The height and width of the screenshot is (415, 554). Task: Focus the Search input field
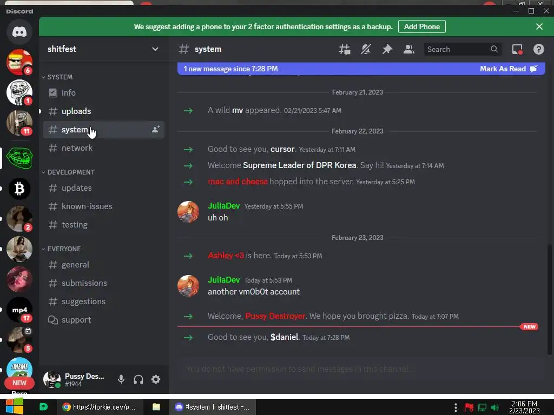(458, 49)
